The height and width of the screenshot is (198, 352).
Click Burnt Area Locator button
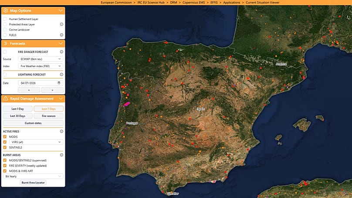(33, 182)
